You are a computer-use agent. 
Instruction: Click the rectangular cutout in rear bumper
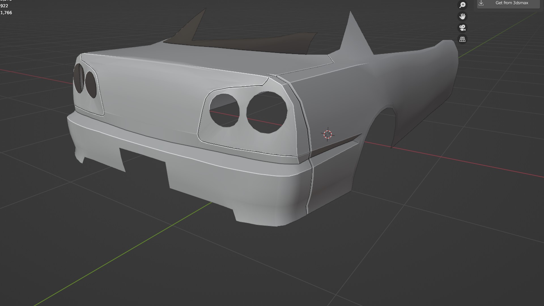click(144, 167)
